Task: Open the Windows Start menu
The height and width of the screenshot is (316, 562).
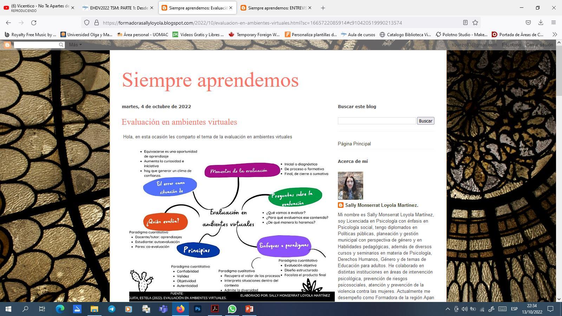Action: (x=8, y=309)
